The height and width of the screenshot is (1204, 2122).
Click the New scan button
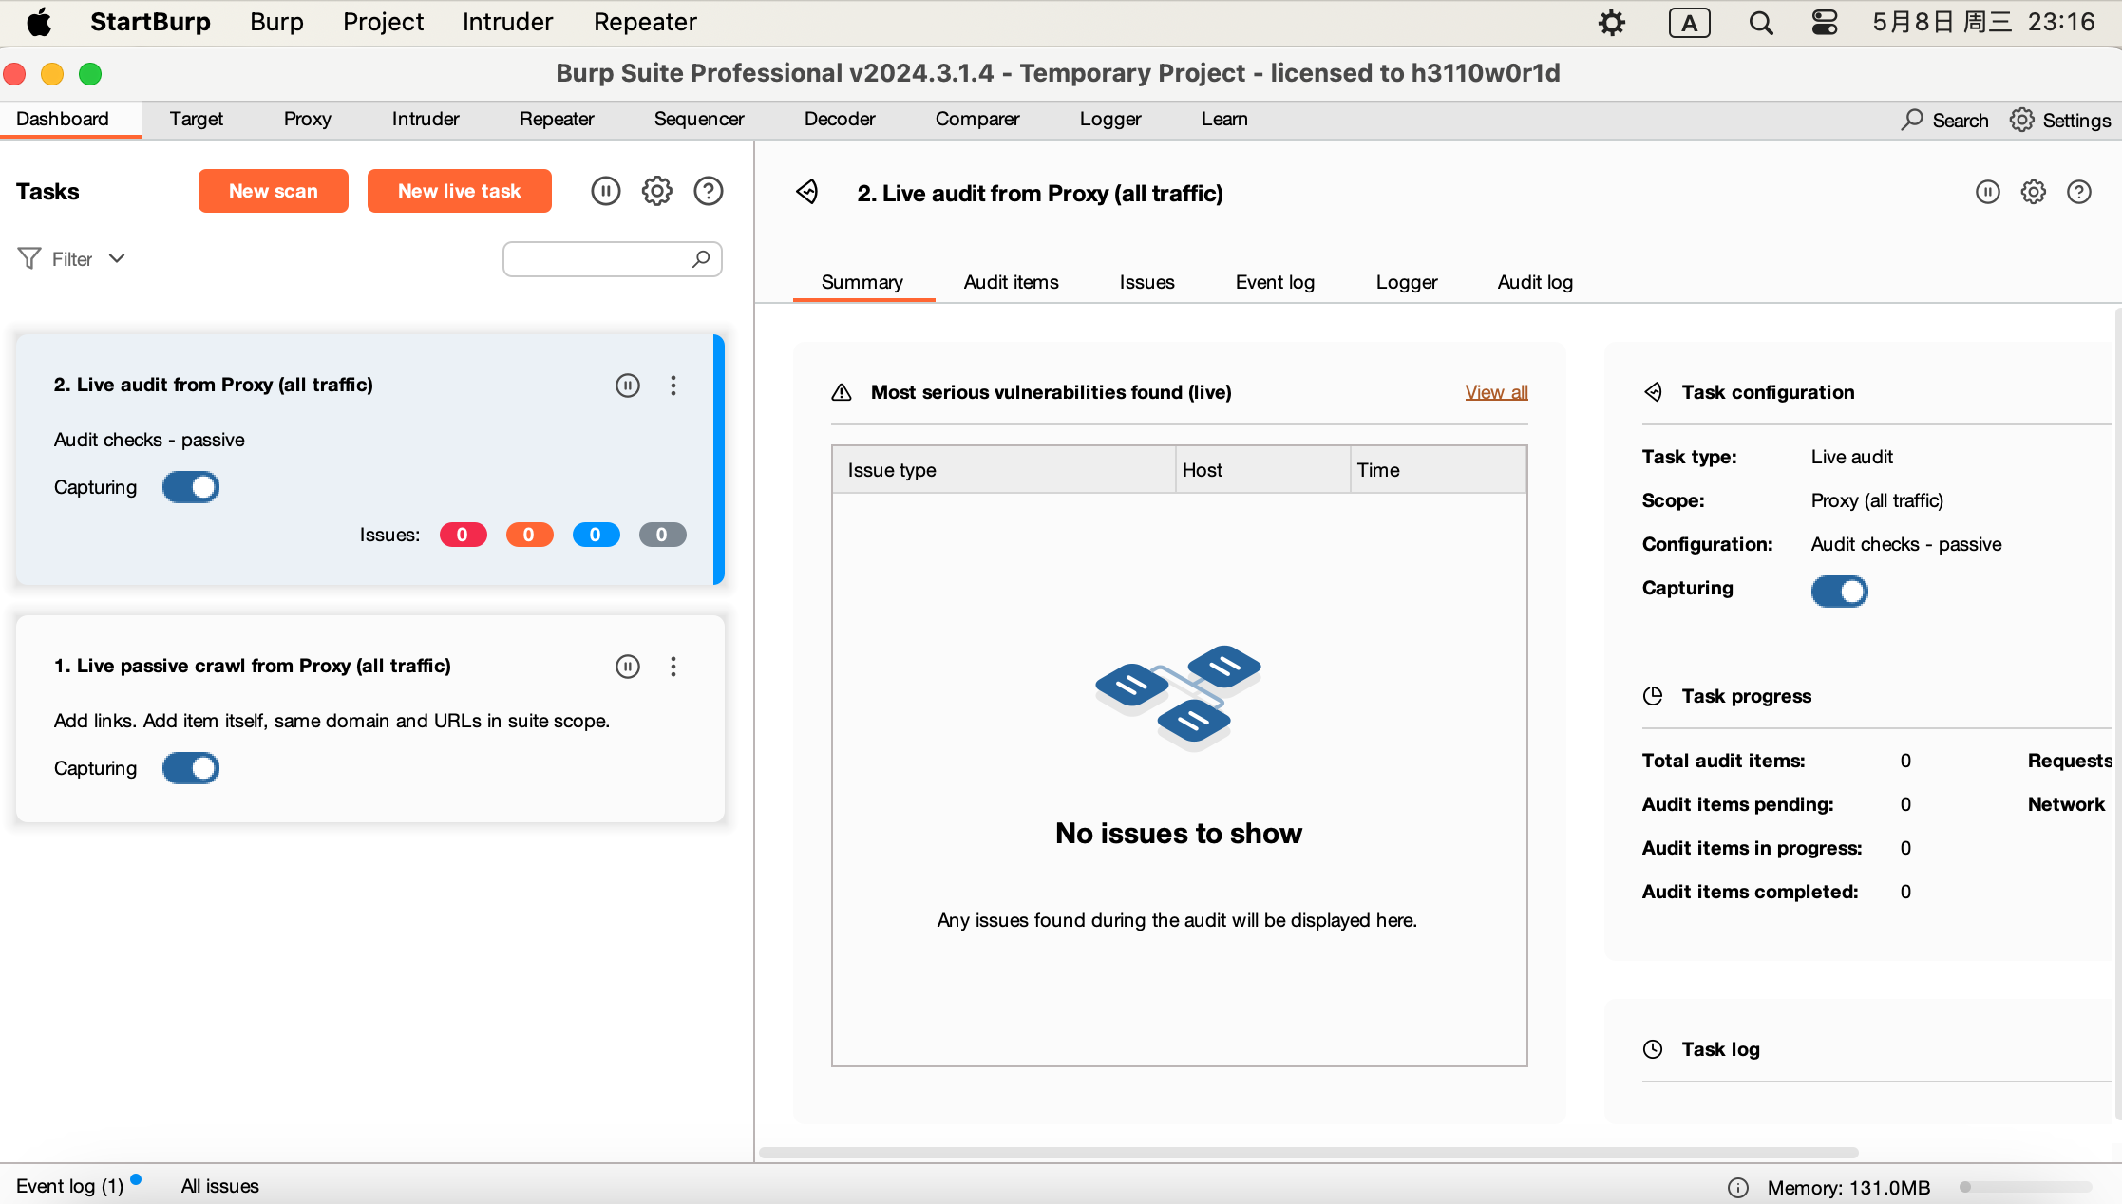273,191
